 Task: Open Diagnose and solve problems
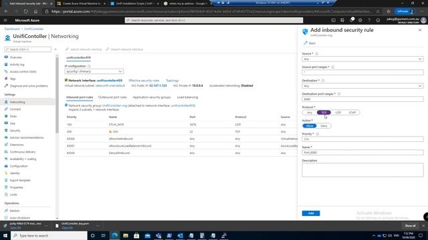[x=29, y=86]
